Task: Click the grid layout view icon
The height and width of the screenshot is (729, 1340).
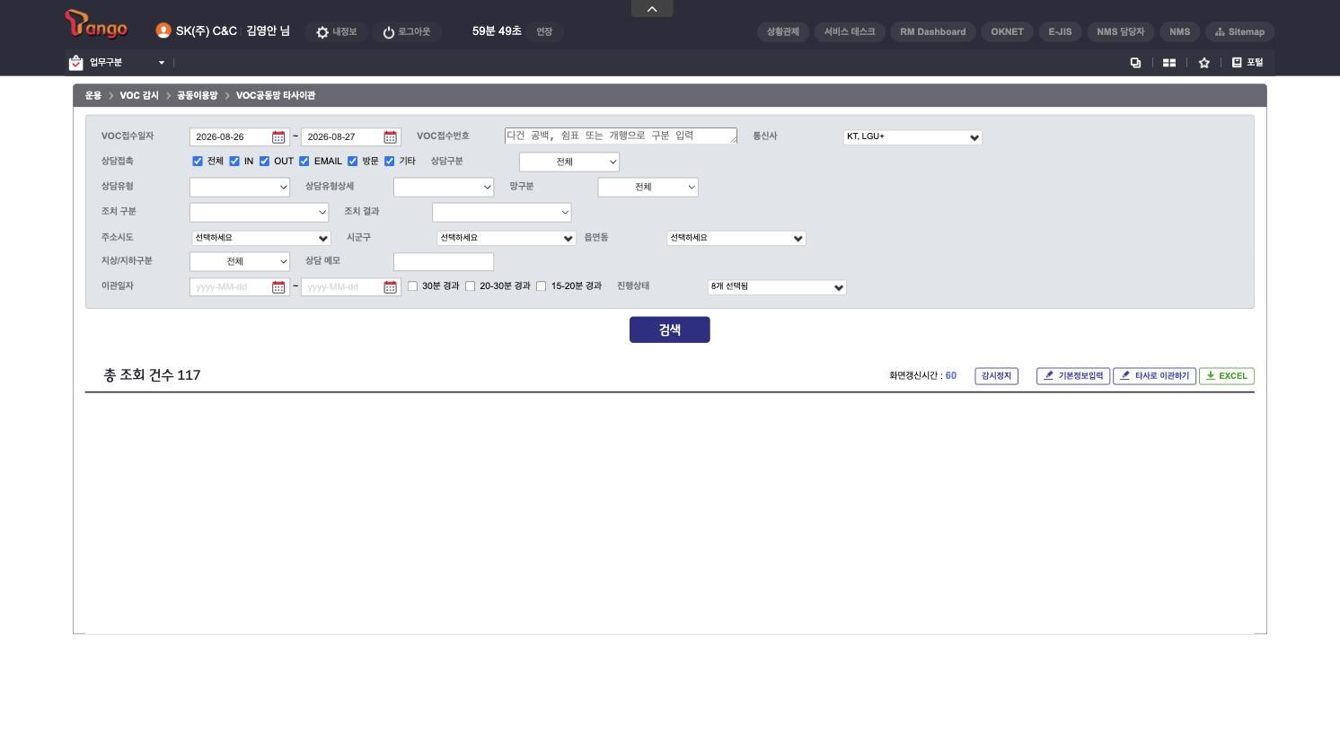Action: coord(1169,63)
